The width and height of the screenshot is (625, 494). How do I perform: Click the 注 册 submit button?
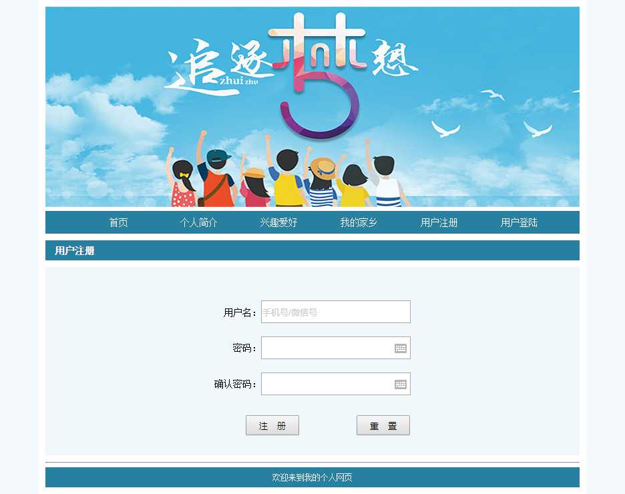(272, 425)
